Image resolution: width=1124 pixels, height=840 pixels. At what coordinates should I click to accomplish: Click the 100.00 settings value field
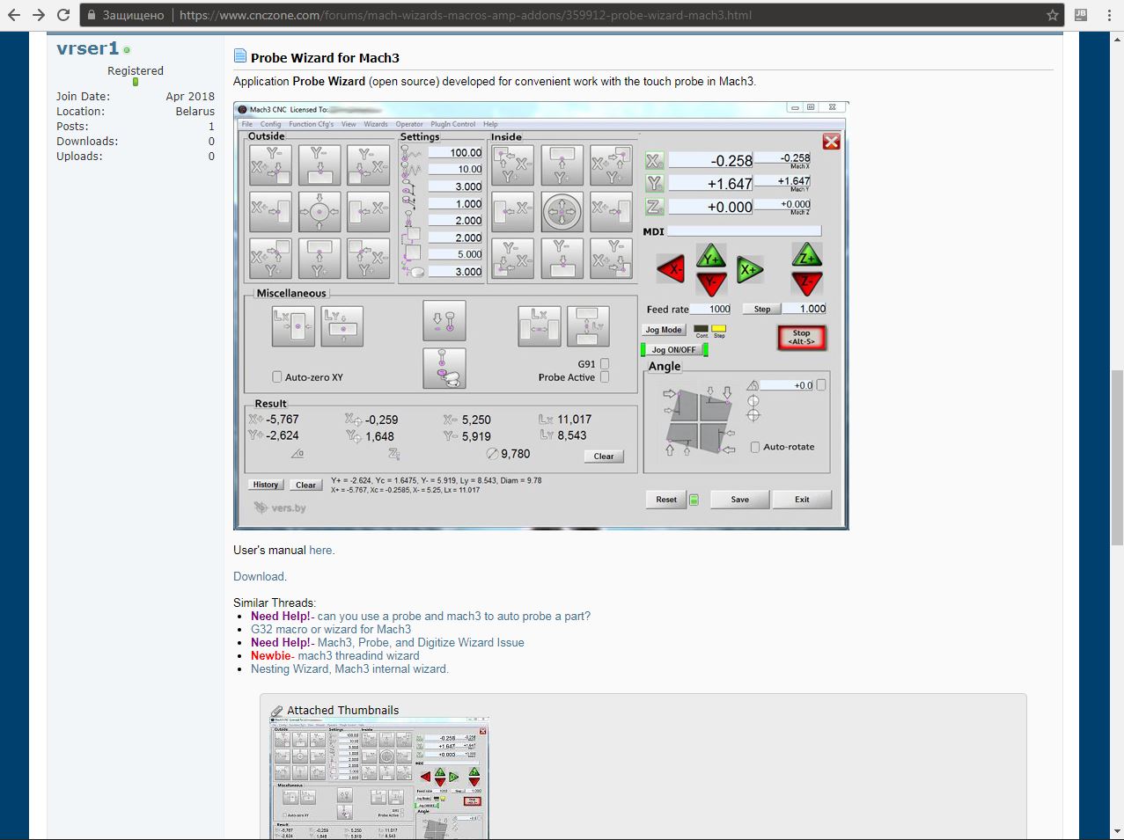click(456, 152)
